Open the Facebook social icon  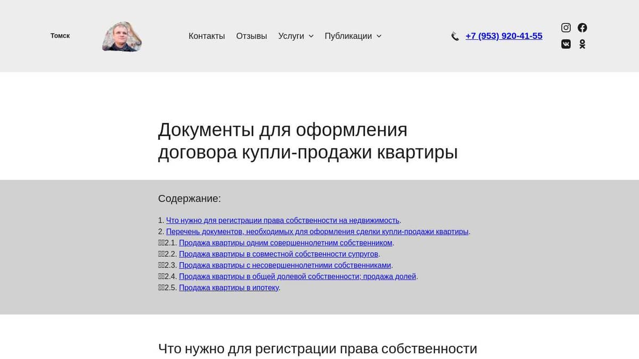583,28
